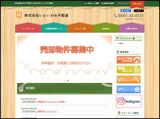
Task: Click news date 2023年10月06日
Action: pyautogui.click(x=29, y=99)
